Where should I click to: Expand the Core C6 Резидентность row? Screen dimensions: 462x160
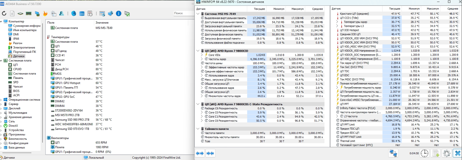202,121
